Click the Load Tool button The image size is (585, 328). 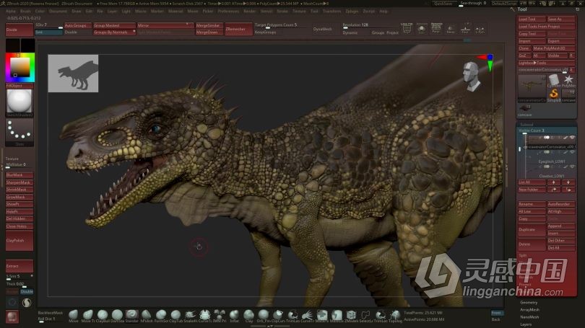point(532,19)
